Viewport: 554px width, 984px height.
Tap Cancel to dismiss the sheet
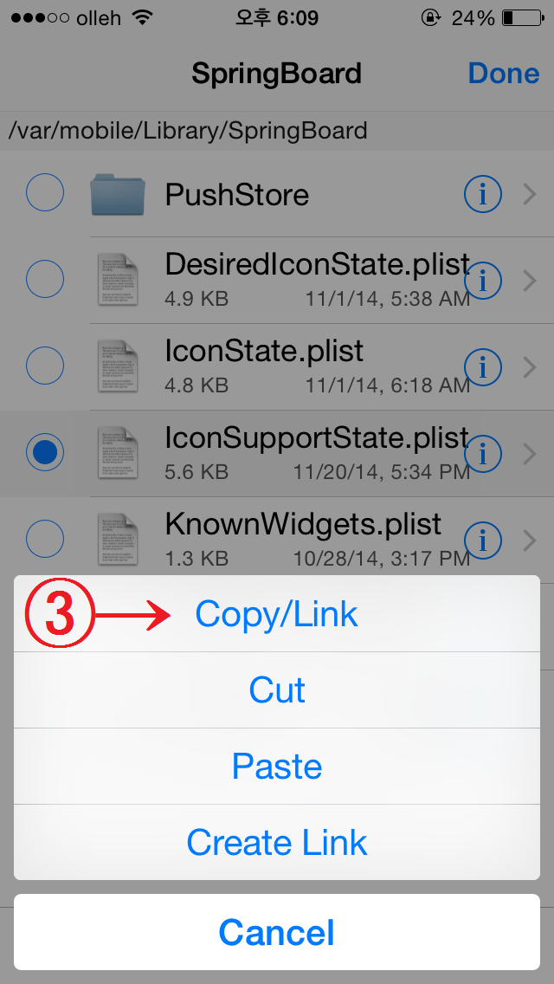[277, 932]
